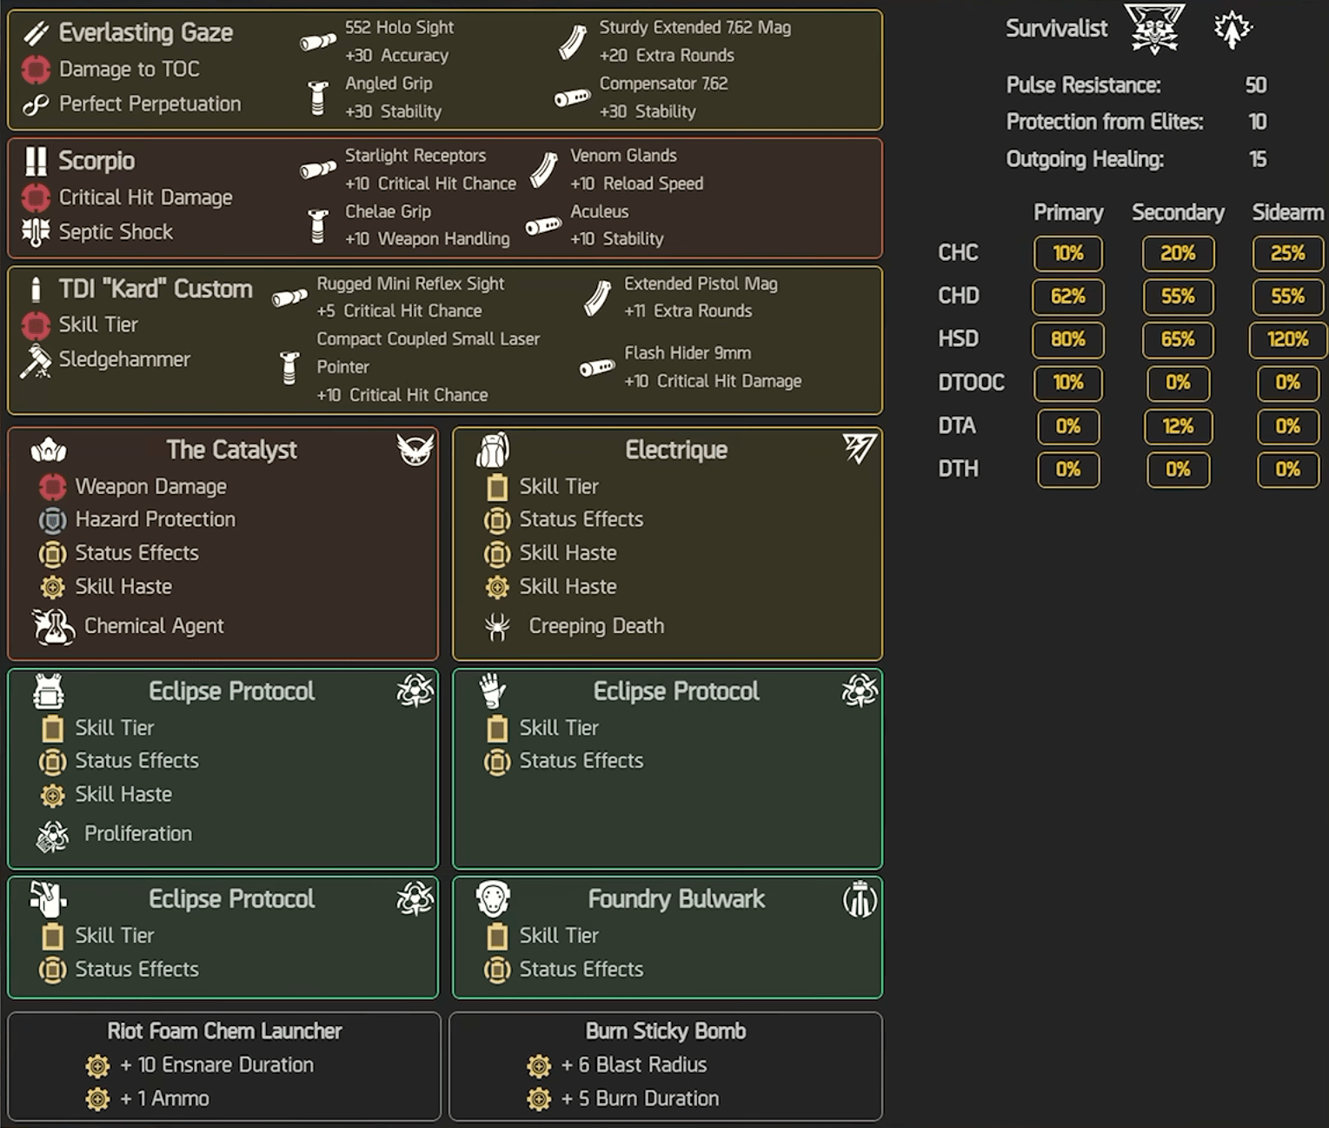Select the Scorpio shotgun shells icon
This screenshot has height=1128, width=1329.
click(x=36, y=161)
